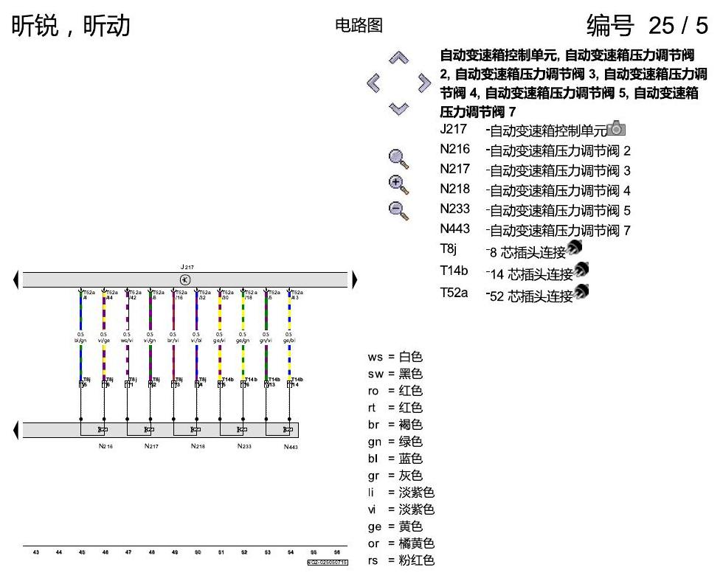The height and width of the screenshot is (581, 723).
Task: Select the T8j entry in component list
Action: [502, 251]
